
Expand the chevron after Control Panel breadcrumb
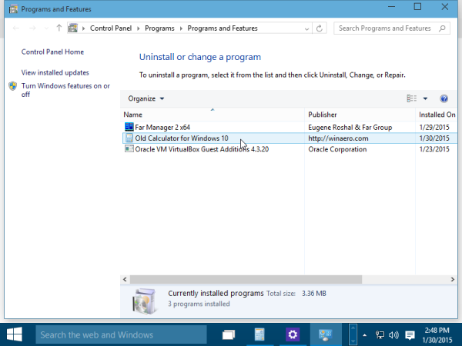139,28
